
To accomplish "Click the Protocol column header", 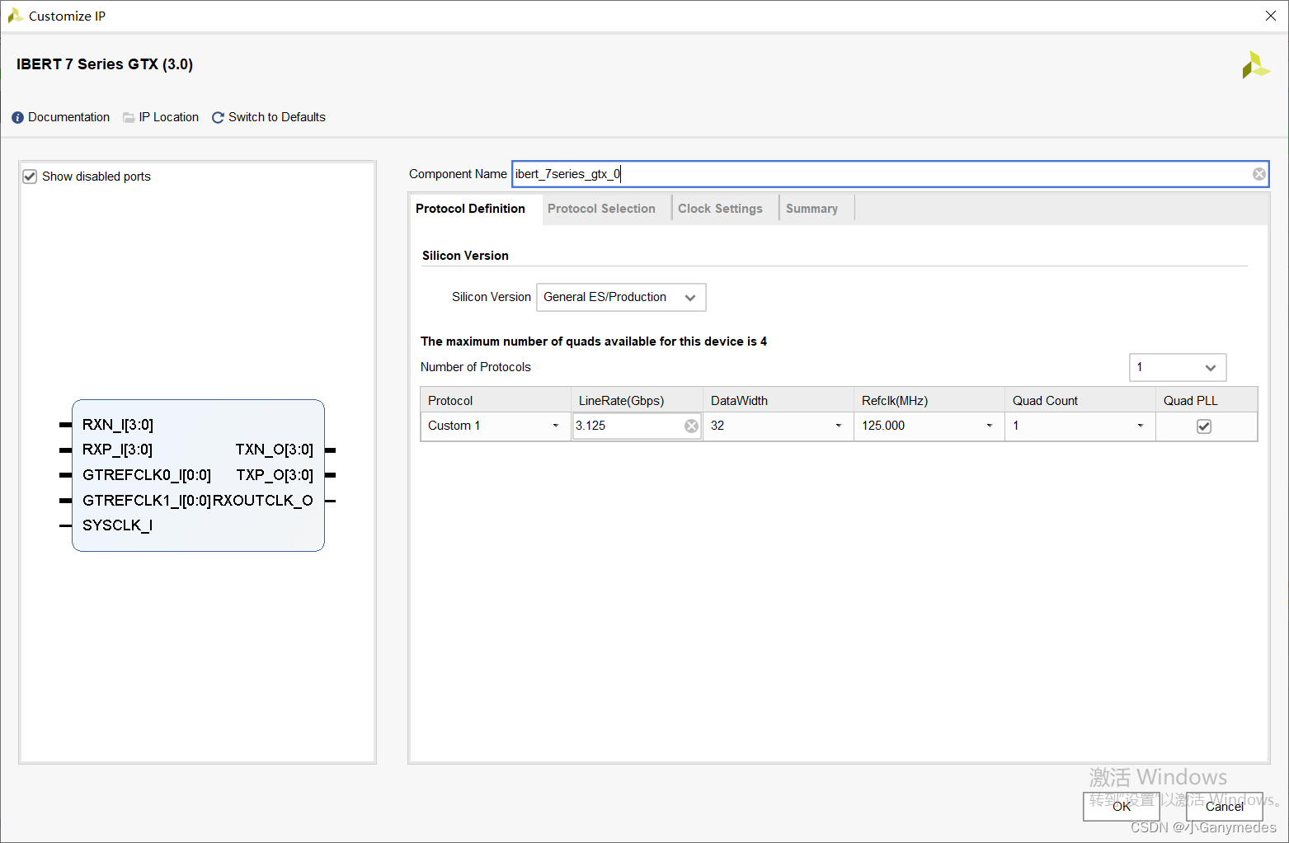I will point(496,400).
